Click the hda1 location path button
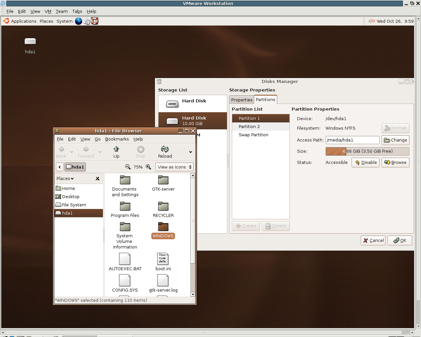 [x=75, y=167]
